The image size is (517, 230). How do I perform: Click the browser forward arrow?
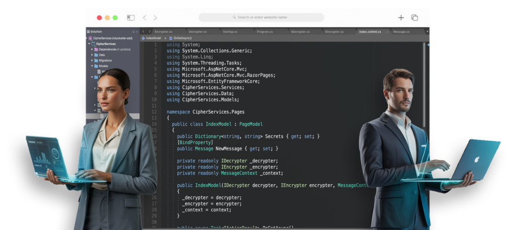pos(155,18)
